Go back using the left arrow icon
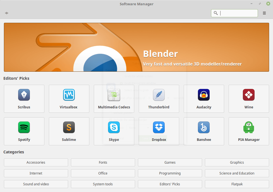 7,13
